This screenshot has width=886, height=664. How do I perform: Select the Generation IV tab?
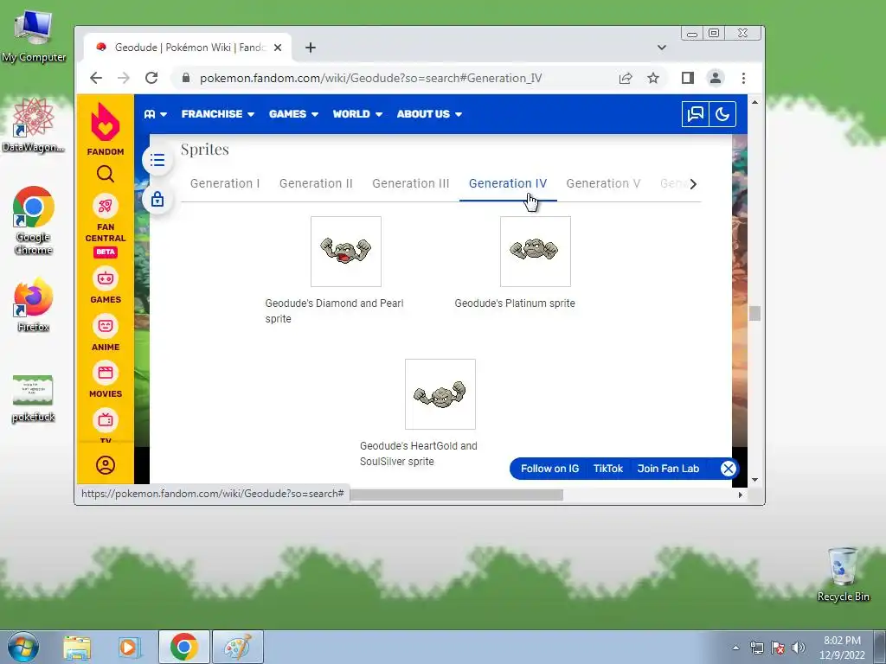(508, 183)
